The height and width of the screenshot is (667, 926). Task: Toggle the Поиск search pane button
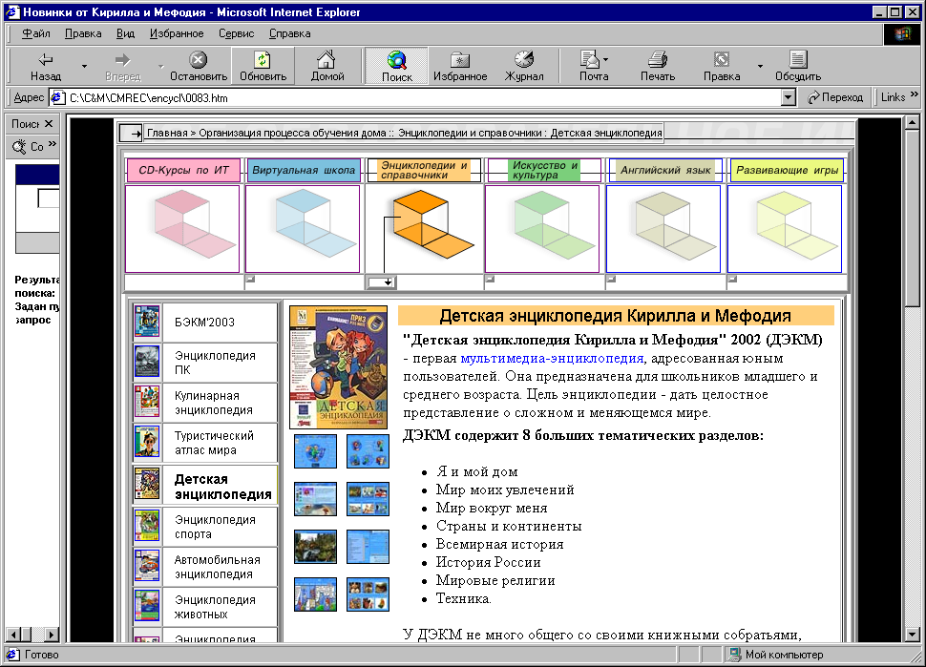(396, 66)
